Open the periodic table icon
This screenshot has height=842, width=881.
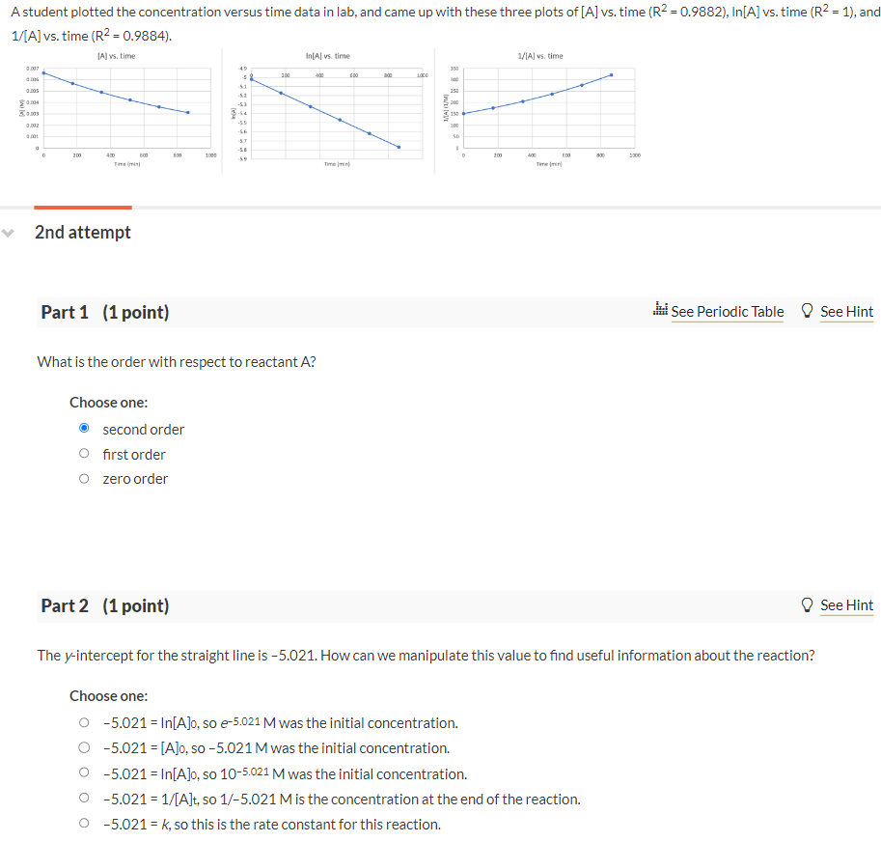click(x=660, y=311)
